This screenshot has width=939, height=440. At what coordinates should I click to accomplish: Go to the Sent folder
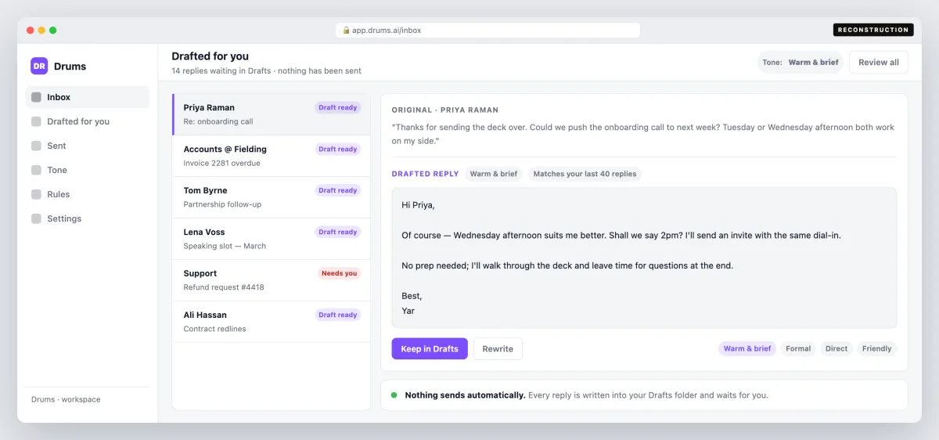[88, 146]
